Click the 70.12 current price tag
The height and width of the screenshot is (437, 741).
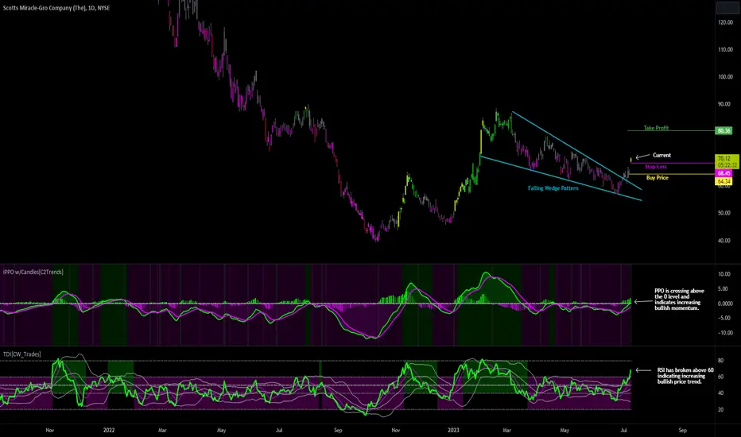[727, 161]
